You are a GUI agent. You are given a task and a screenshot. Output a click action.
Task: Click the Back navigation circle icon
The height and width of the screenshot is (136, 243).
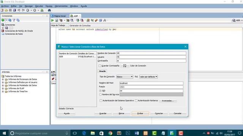pyautogui.click(x=28, y=10)
